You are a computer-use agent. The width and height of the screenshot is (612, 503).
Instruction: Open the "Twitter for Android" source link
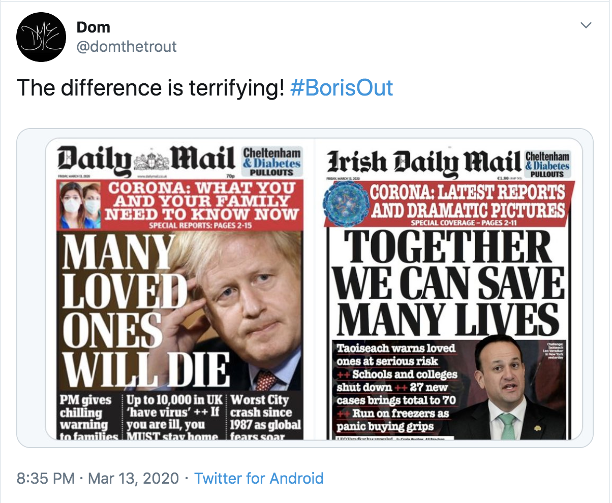(259, 478)
